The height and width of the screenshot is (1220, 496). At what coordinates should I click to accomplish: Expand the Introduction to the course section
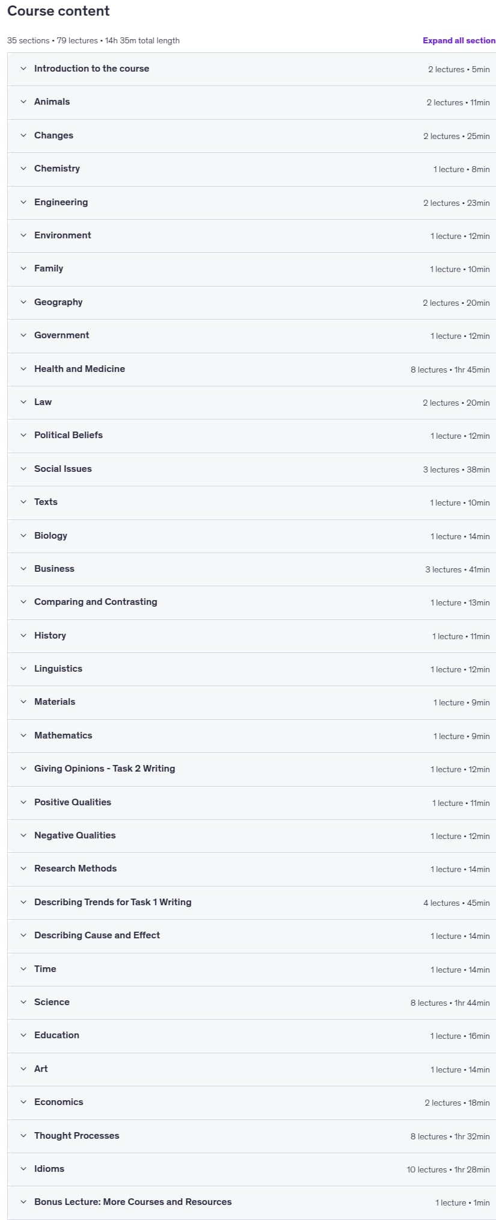pyautogui.click(x=251, y=69)
